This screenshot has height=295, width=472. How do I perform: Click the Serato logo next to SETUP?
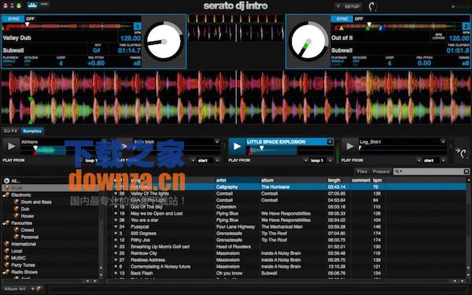(x=372, y=6)
